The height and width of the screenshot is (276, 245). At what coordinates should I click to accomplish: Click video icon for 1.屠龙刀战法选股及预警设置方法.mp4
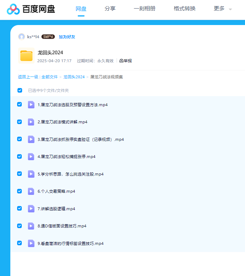click(31, 105)
